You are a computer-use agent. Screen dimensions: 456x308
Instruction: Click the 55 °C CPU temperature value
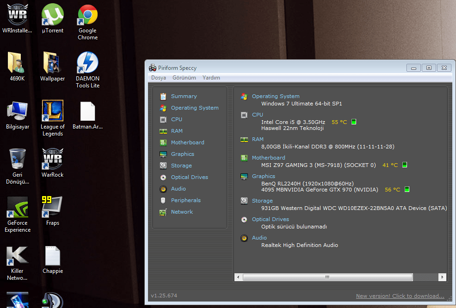coord(339,122)
